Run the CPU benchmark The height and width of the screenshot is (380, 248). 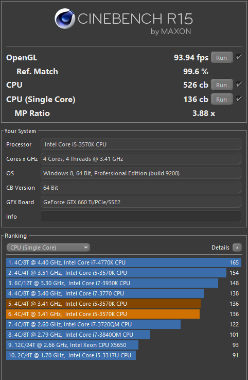coord(221,85)
